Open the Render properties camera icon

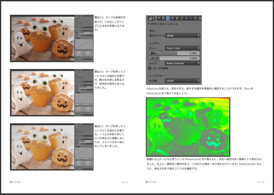coord(159,18)
